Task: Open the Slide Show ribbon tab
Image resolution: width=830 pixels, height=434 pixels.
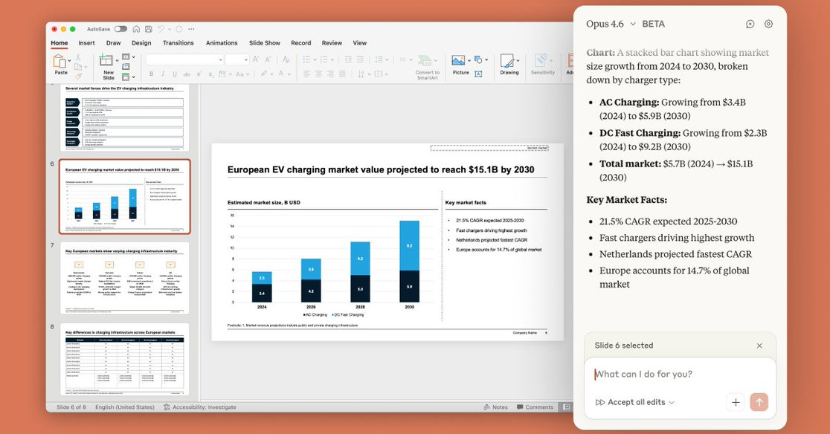Action: pos(264,43)
